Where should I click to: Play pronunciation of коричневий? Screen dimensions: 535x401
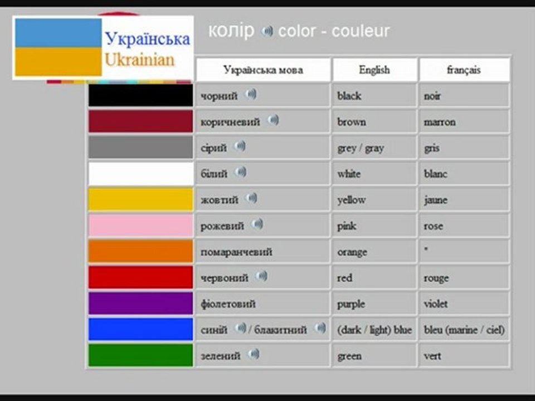pos(273,120)
